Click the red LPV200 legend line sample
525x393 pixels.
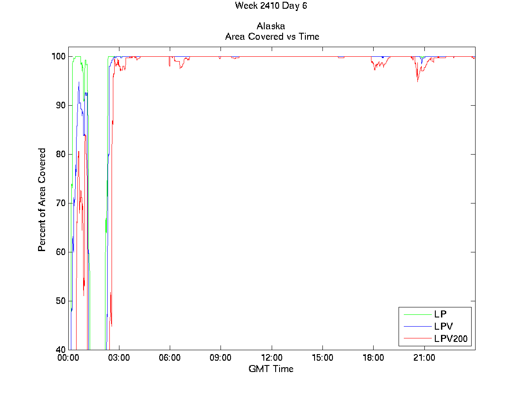point(417,338)
